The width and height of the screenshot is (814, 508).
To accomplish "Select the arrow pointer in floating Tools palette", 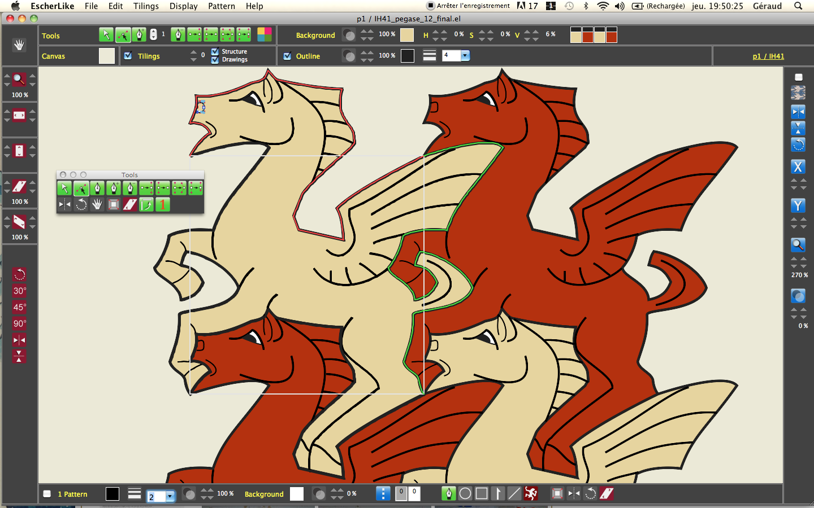I will [64, 188].
